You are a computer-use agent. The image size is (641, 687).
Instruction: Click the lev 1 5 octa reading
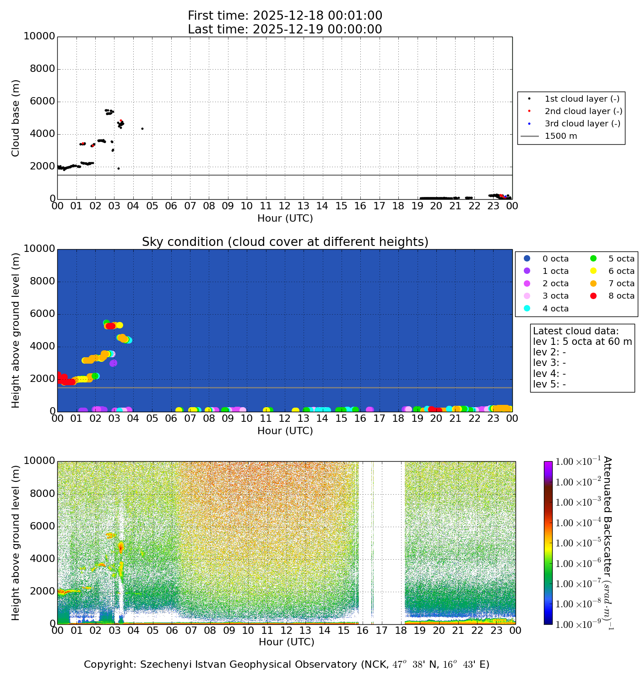(x=582, y=342)
